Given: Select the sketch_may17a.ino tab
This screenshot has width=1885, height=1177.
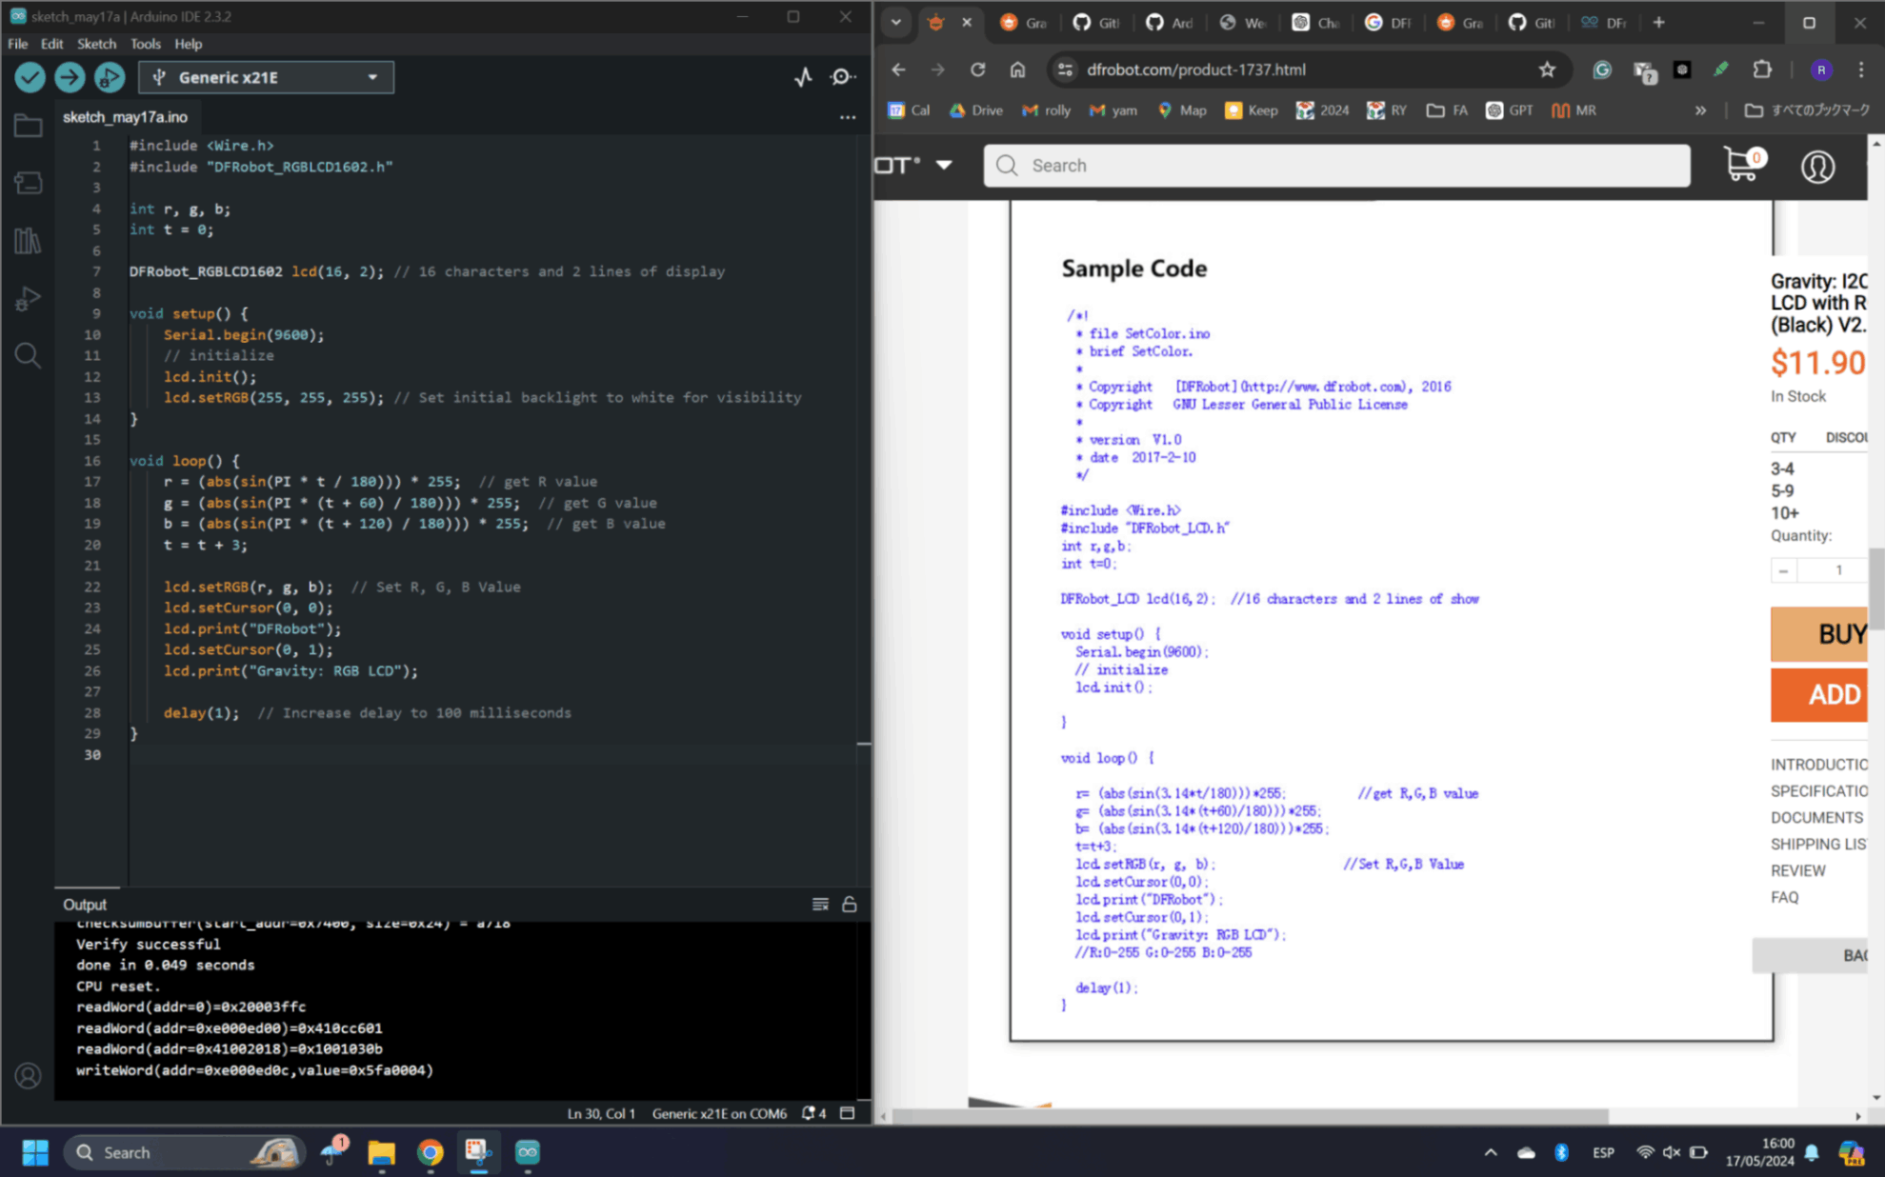Looking at the screenshot, I should click(x=125, y=117).
